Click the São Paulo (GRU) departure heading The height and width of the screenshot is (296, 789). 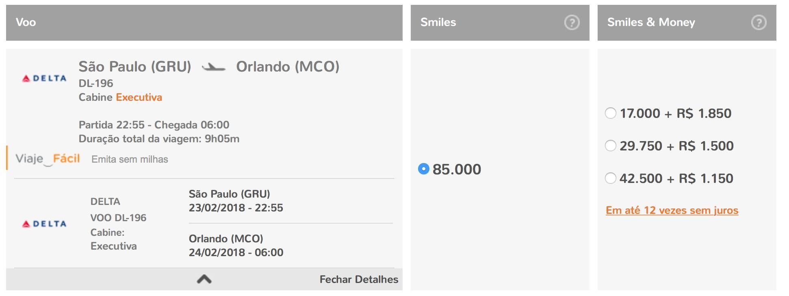135,67
